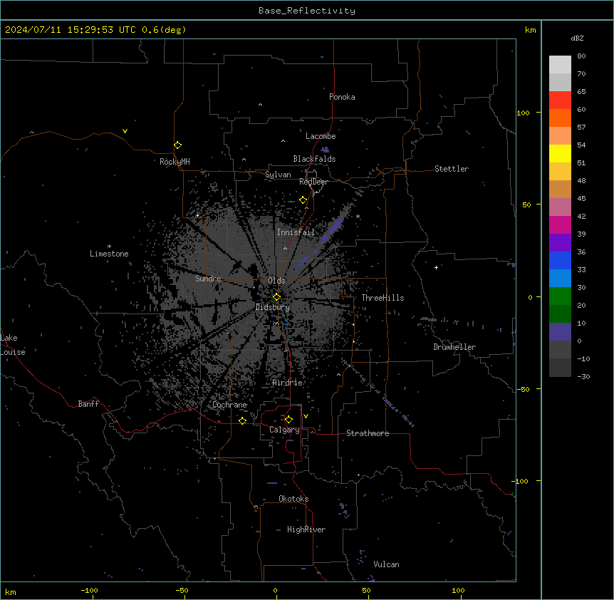
Task: Select the orange 60-57 dBZ legend swatch
Action: click(x=560, y=118)
